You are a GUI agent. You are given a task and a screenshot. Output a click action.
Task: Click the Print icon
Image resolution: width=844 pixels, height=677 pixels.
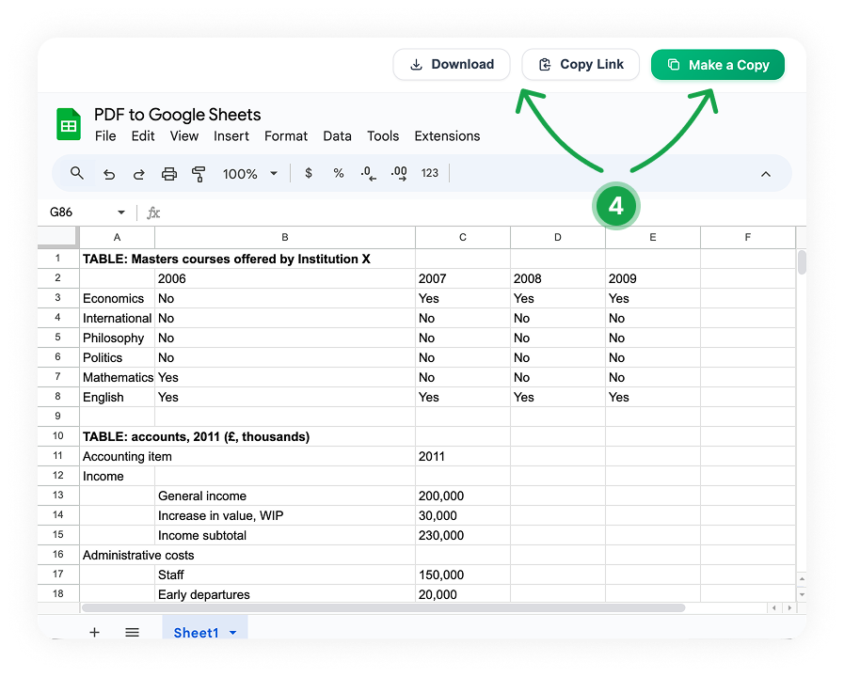[x=169, y=173]
